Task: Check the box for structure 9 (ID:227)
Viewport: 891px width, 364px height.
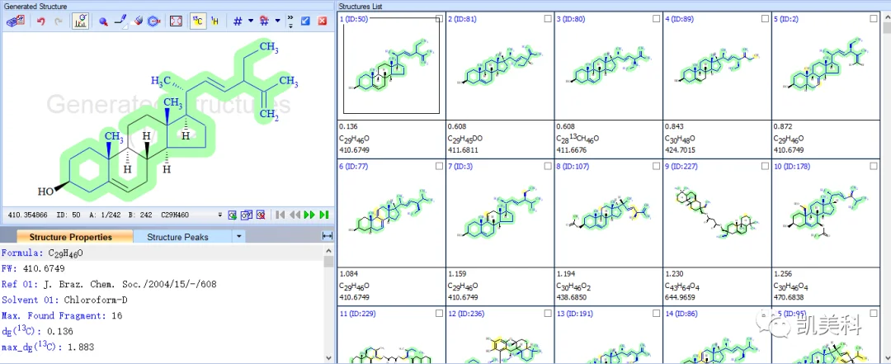Action: pos(765,166)
